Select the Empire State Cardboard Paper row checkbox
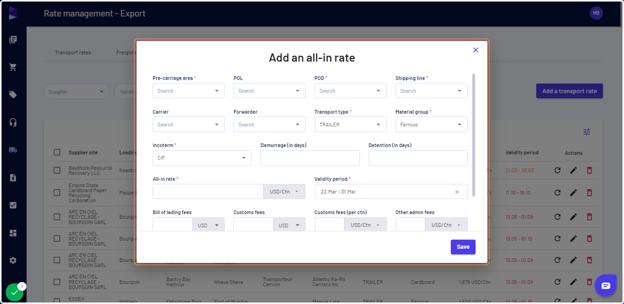 [57, 192]
